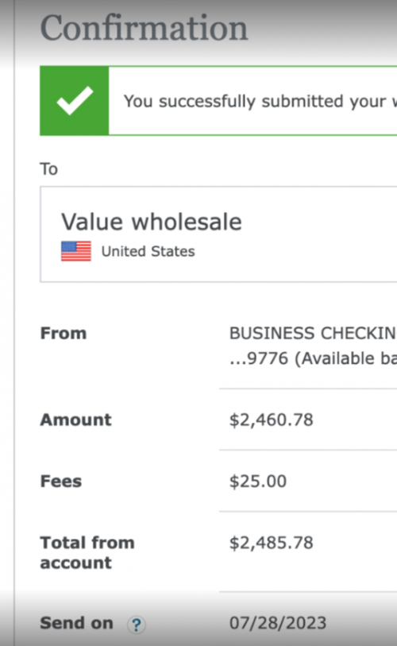Image resolution: width=397 pixels, height=646 pixels.
Task: Click the United States flag icon
Action: tap(76, 251)
